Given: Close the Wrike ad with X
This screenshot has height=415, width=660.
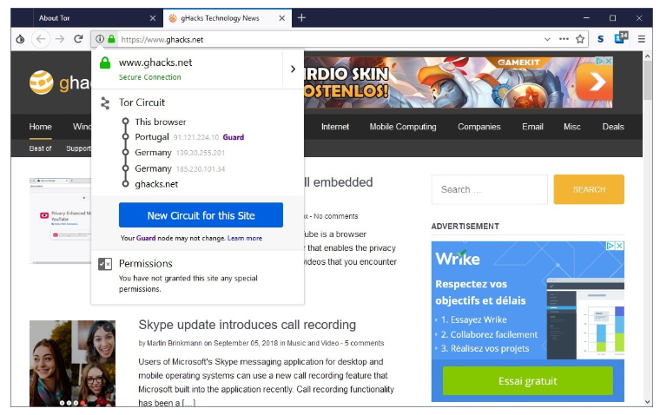Looking at the screenshot, I should [x=619, y=246].
